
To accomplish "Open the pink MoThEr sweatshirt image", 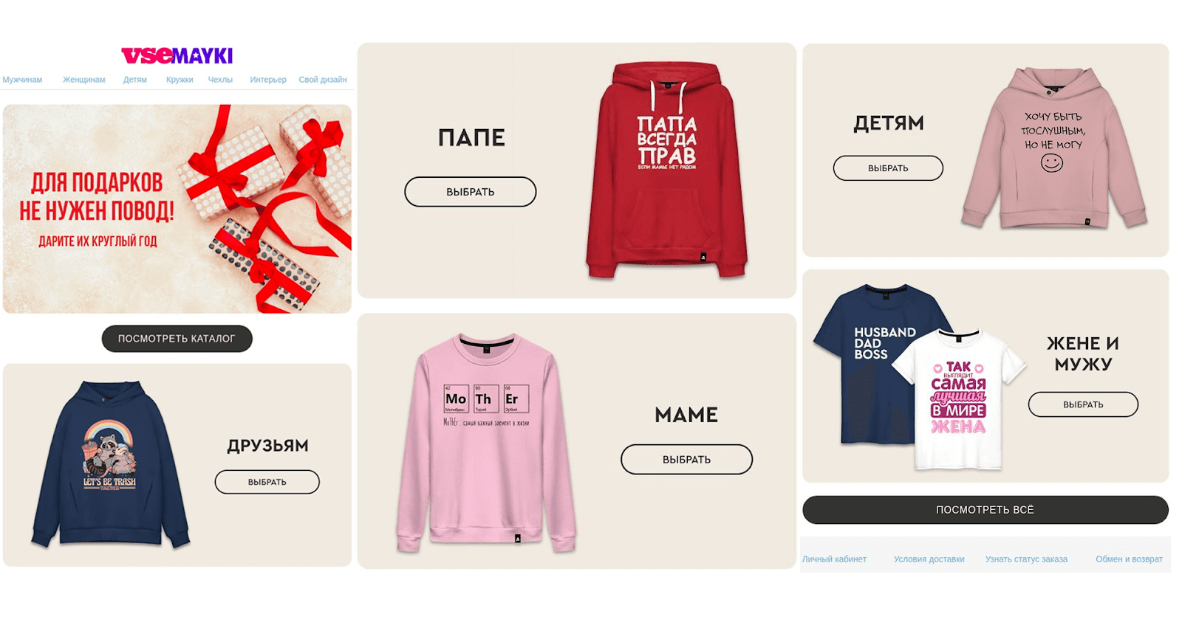I will pyautogui.click(x=485, y=443).
